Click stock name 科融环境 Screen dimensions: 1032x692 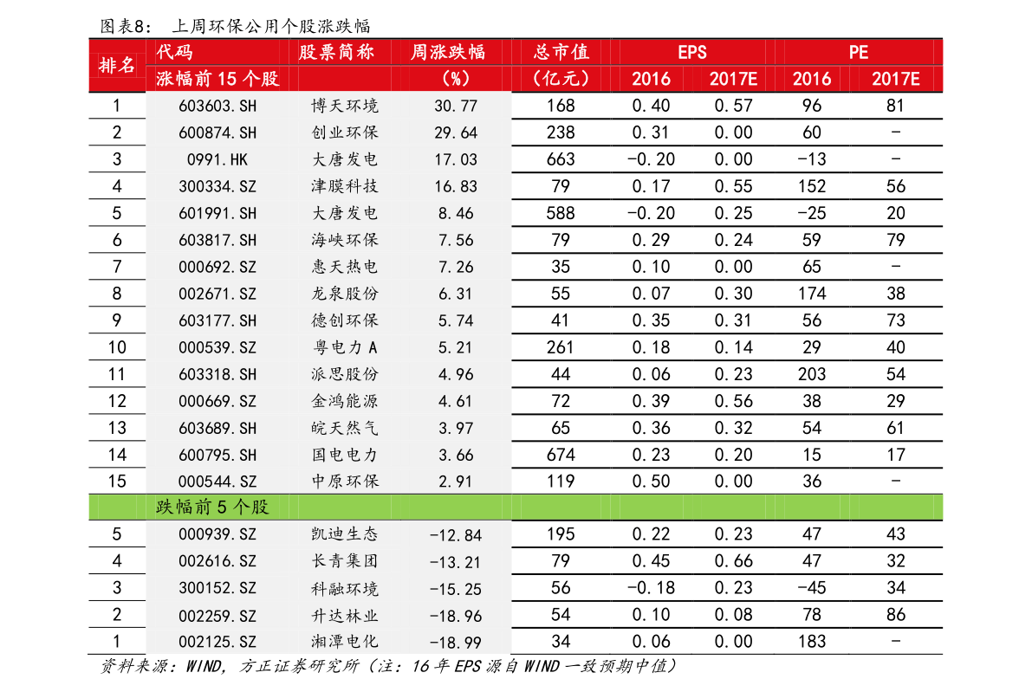pos(345,589)
